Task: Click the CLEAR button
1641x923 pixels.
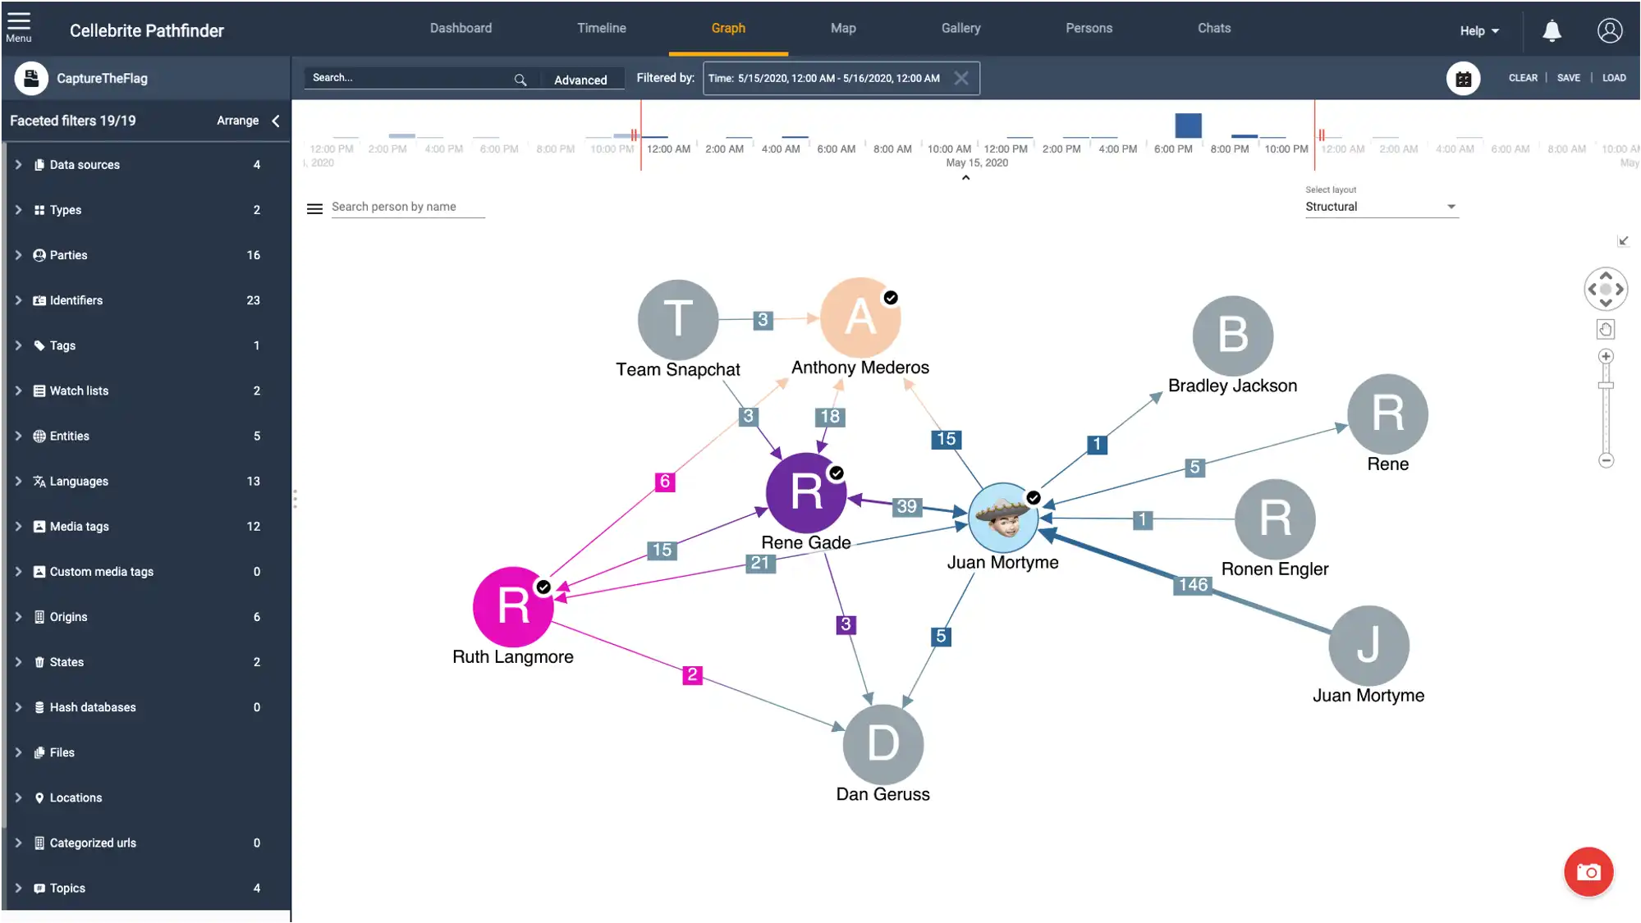Action: (x=1522, y=78)
